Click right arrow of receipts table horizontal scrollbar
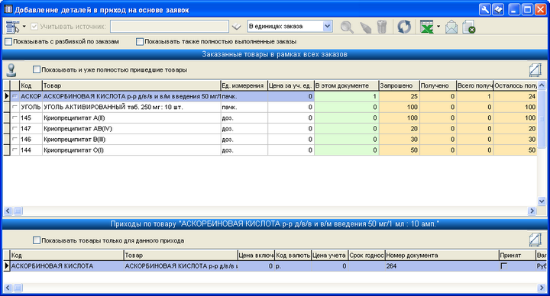This screenshot has height=296, width=550. (x=542, y=288)
